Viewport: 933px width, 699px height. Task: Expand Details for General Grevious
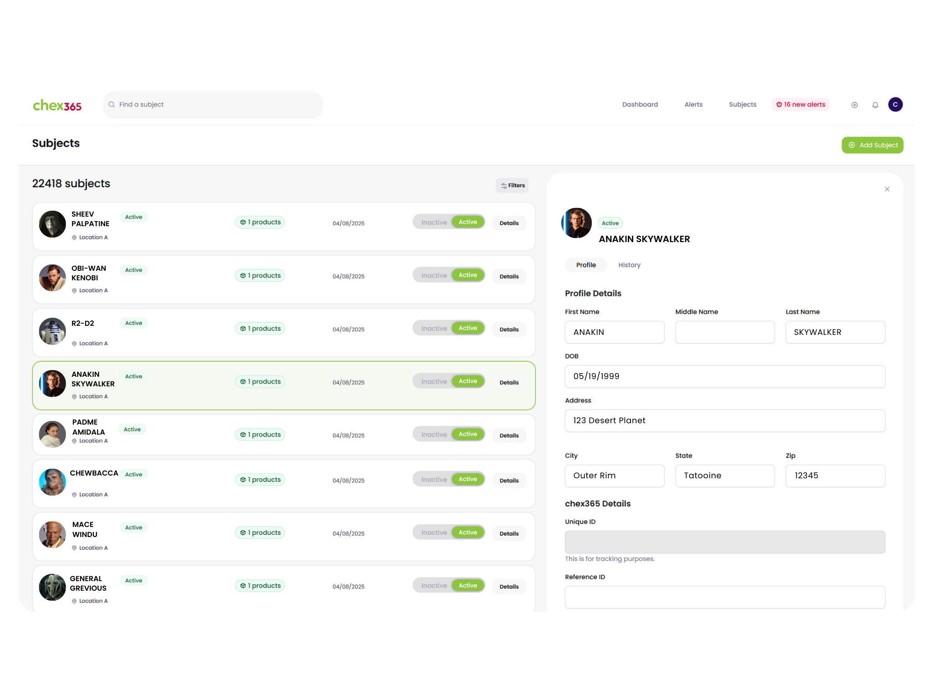click(x=509, y=587)
